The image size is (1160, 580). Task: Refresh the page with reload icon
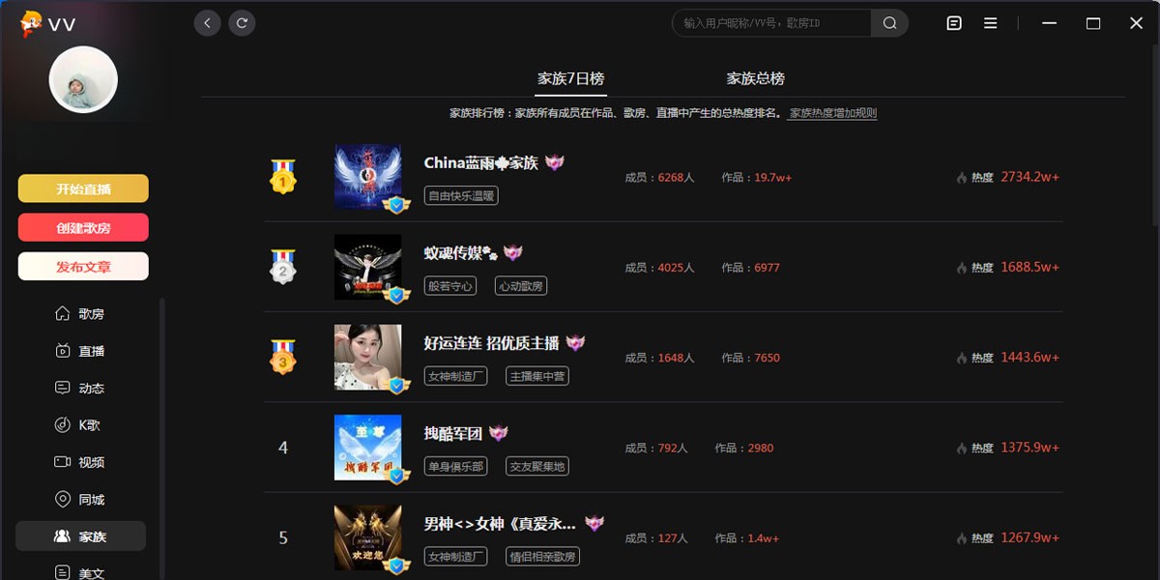[x=243, y=23]
